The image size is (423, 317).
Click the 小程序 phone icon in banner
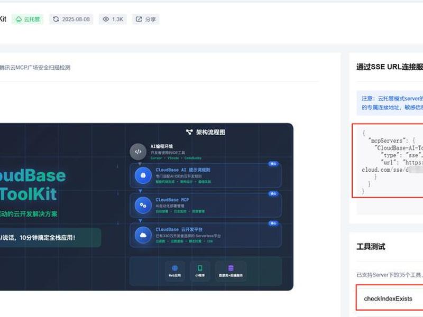pyautogui.click(x=200, y=268)
